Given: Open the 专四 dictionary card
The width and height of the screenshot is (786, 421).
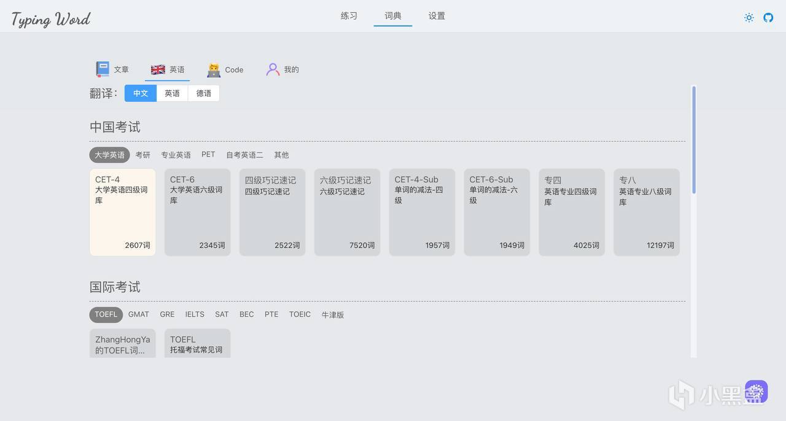Looking at the screenshot, I should [x=572, y=212].
